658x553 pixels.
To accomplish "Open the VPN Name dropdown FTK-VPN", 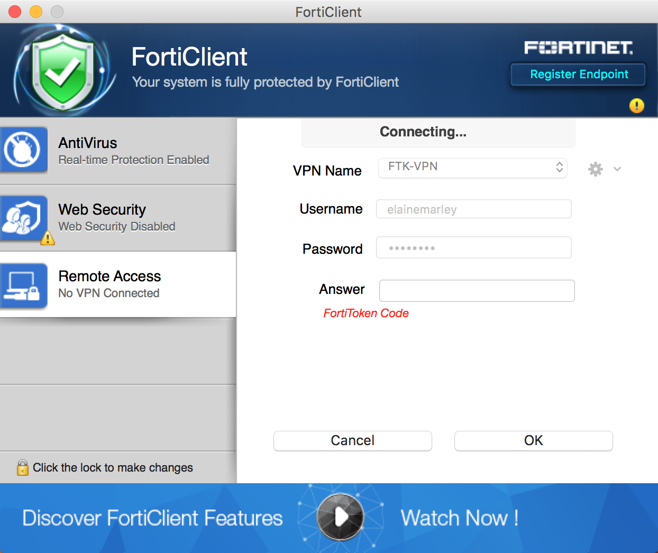I will click(473, 168).
